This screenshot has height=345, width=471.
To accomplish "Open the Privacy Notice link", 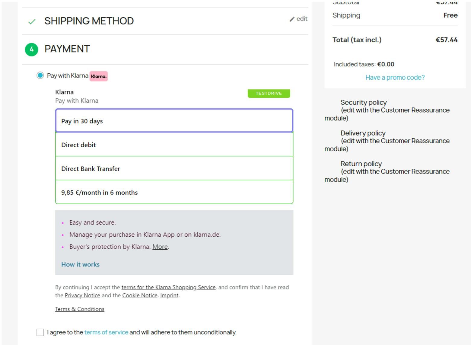I will [82, 295].
